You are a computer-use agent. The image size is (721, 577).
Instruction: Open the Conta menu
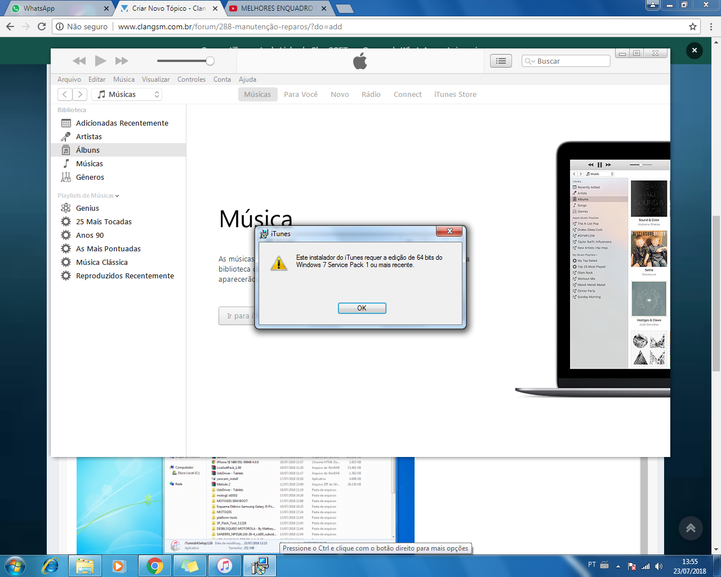point(222,79)
